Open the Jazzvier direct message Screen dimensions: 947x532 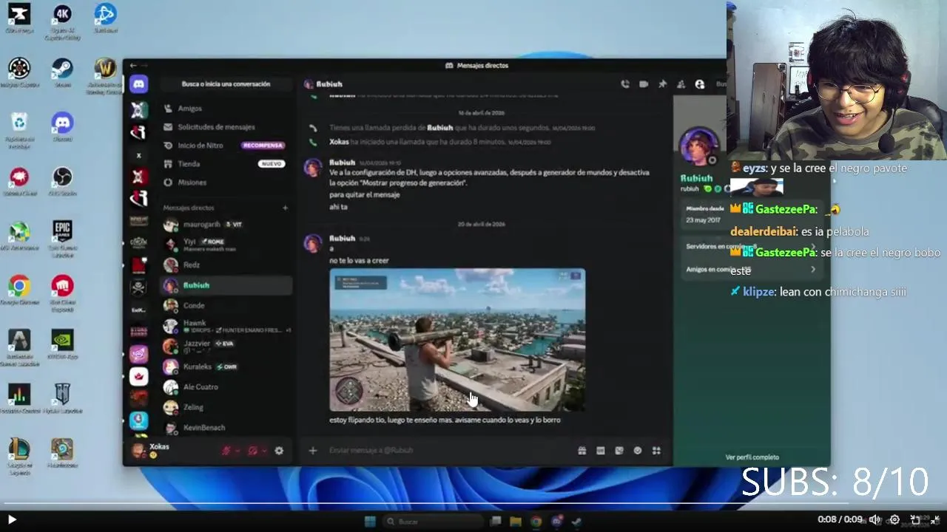point(226,346)
